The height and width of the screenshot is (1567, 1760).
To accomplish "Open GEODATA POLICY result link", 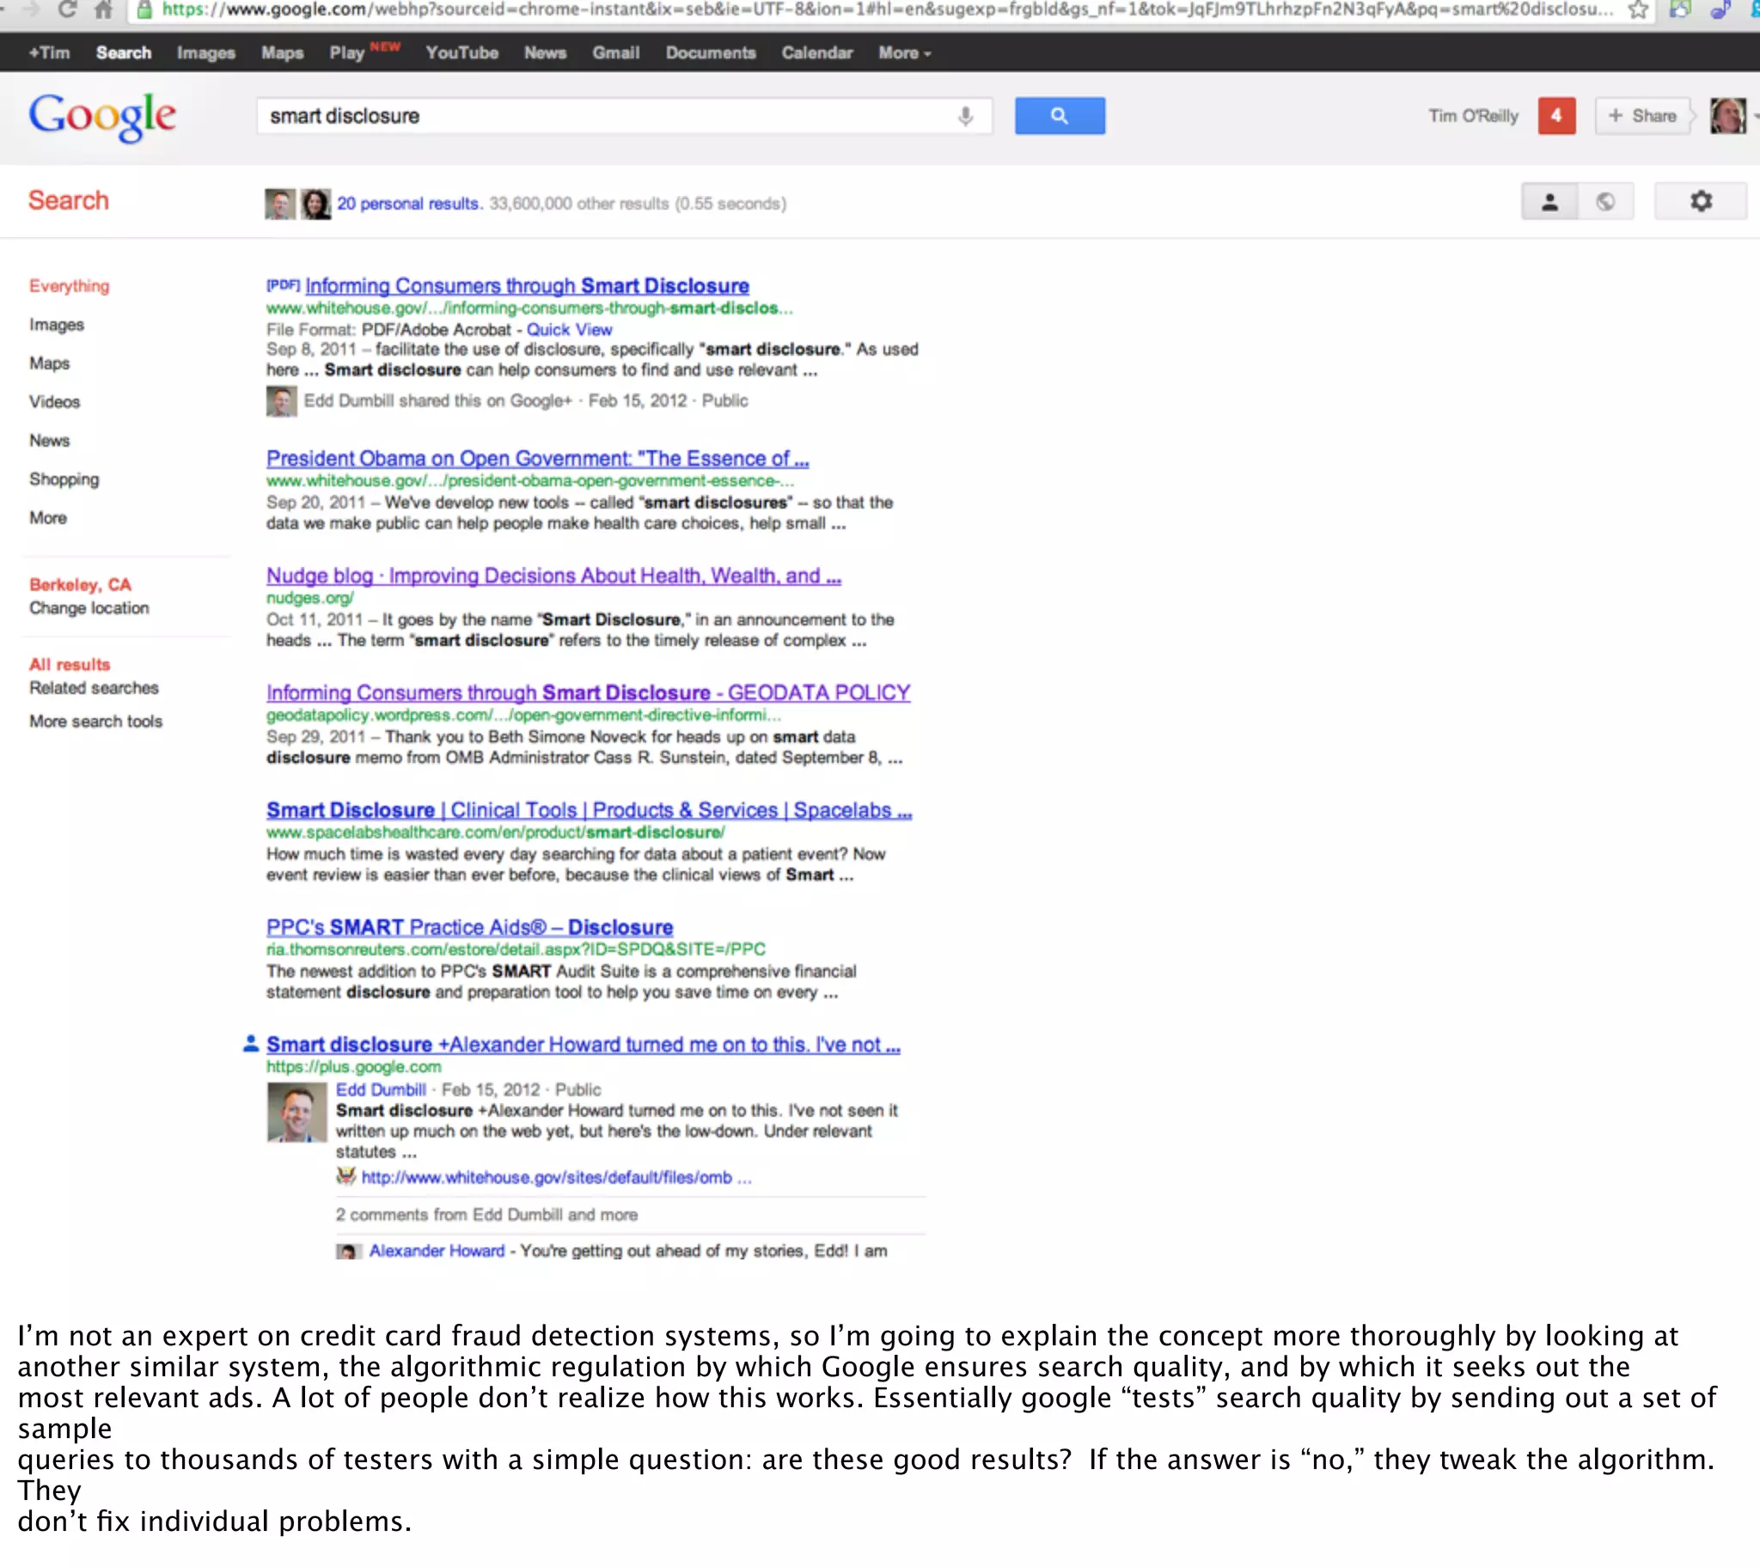I will click(588, 693).
